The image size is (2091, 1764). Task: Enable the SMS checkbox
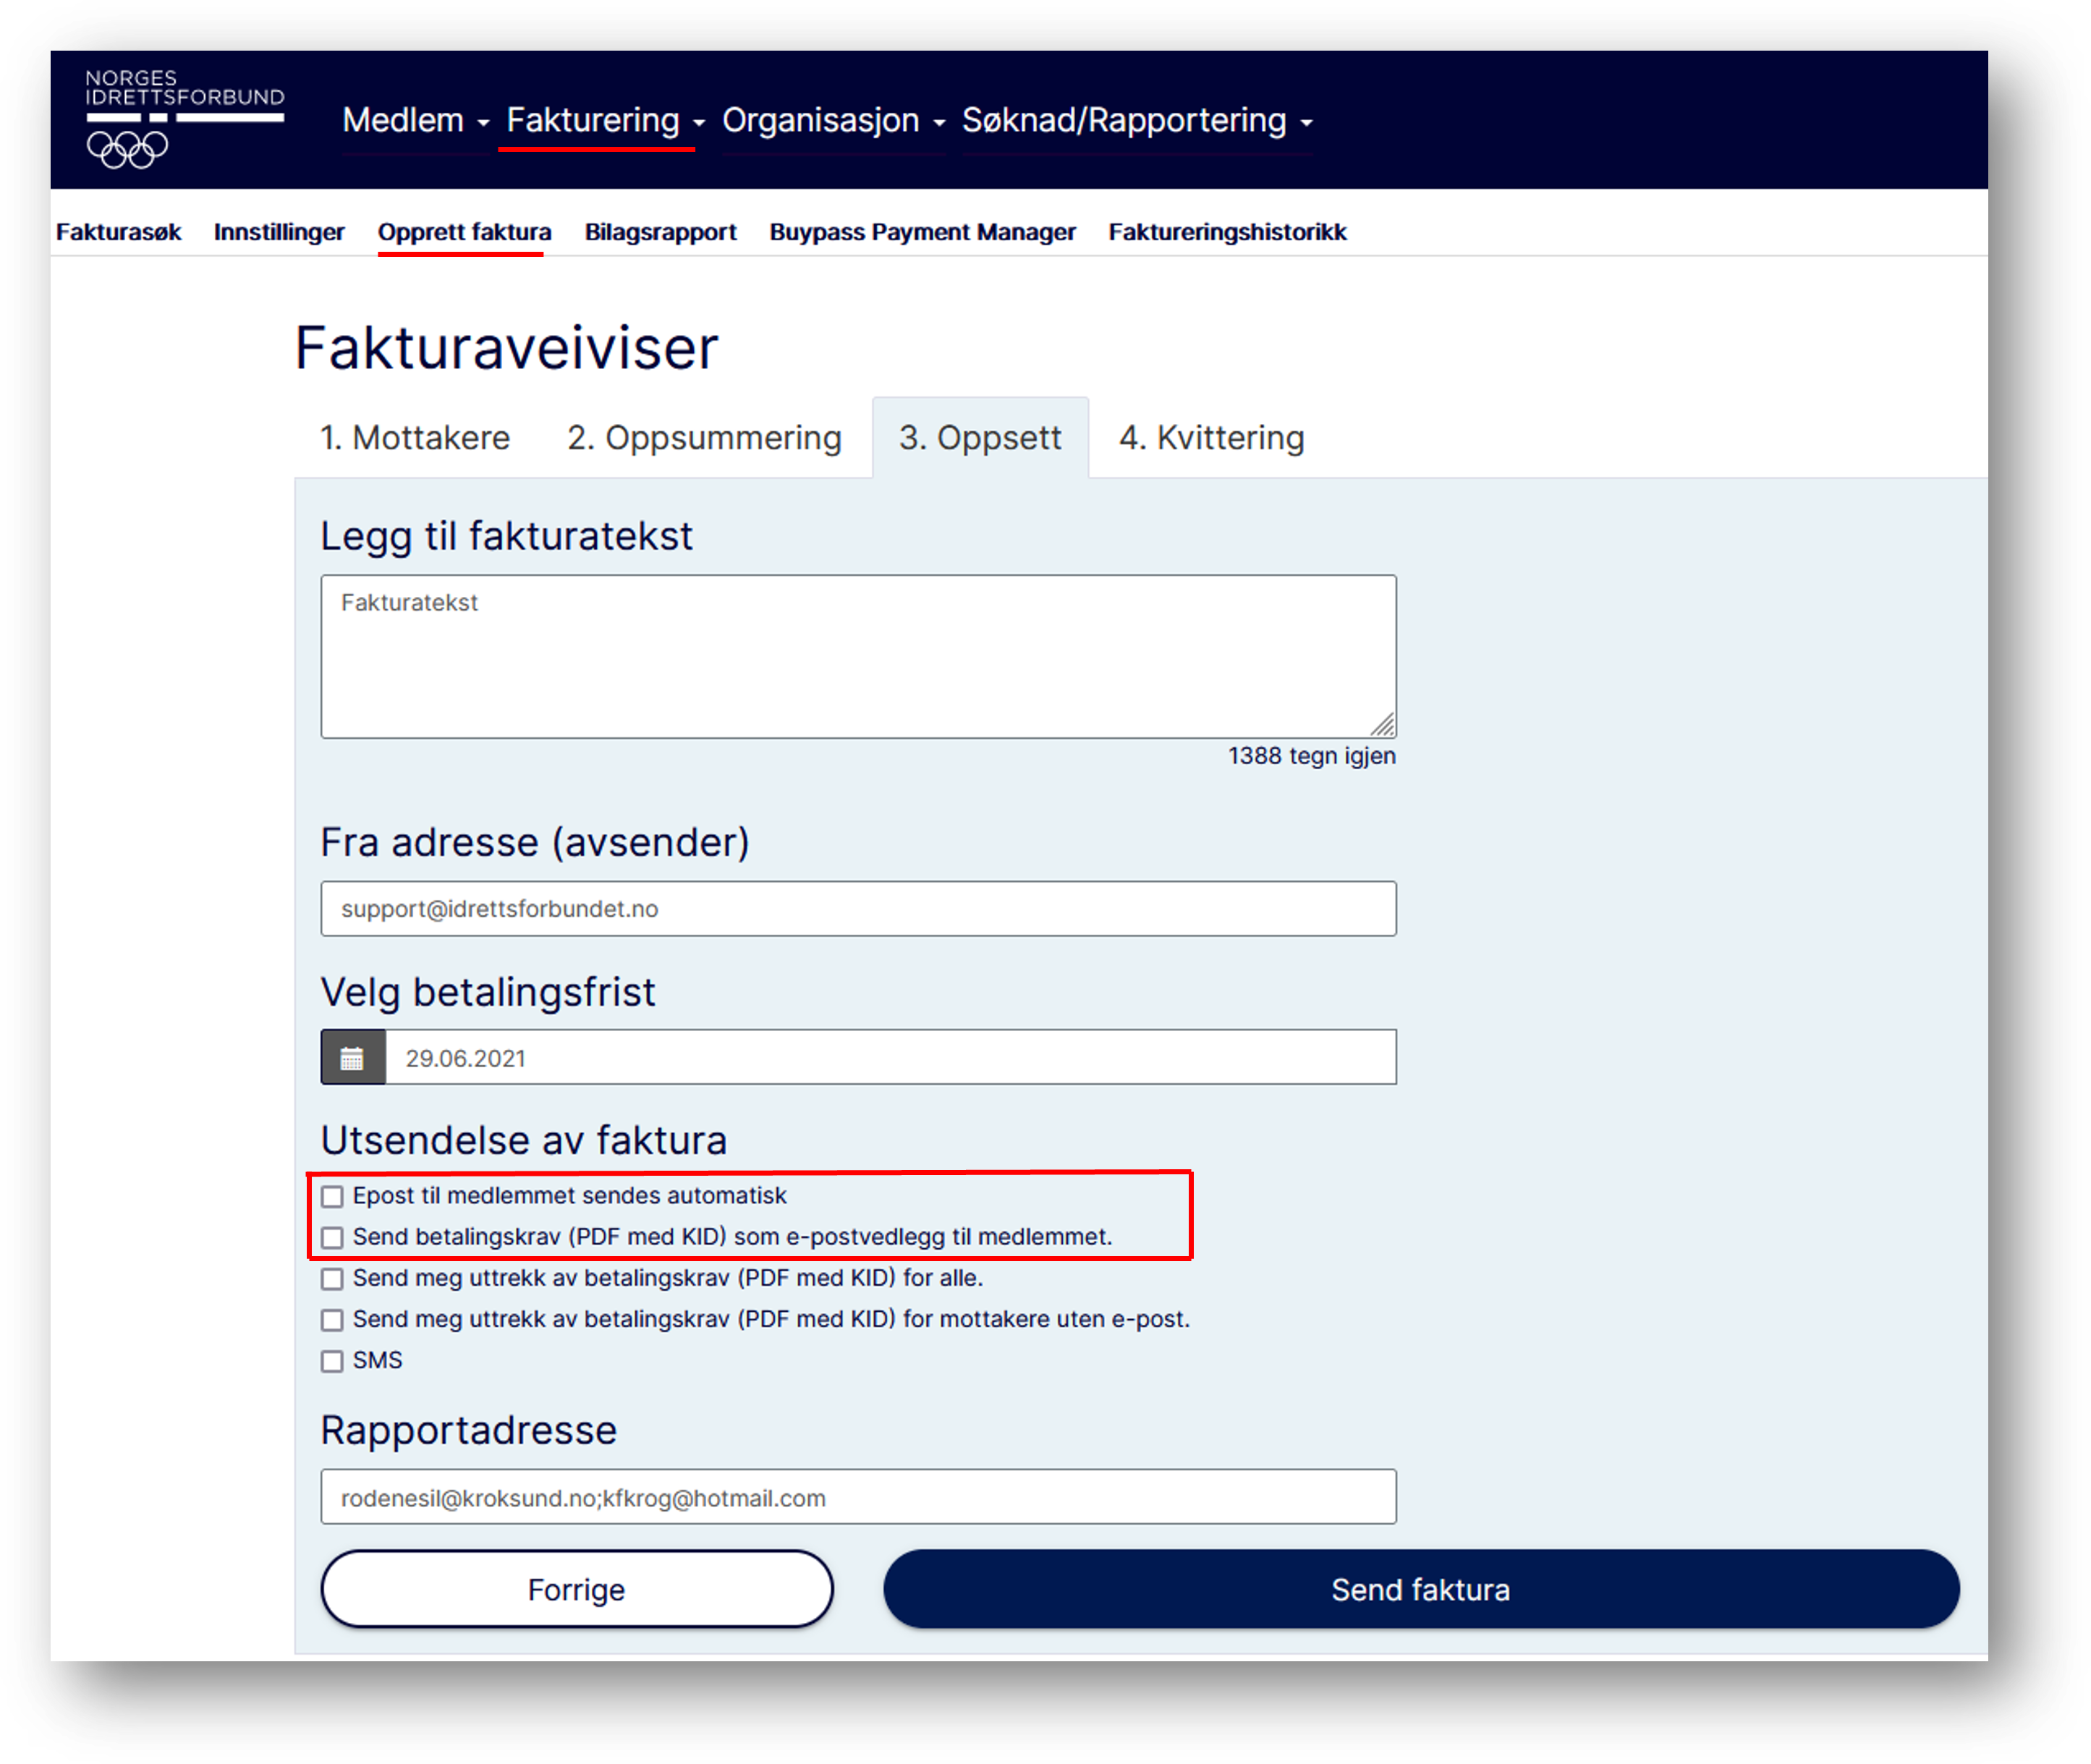332,1361
